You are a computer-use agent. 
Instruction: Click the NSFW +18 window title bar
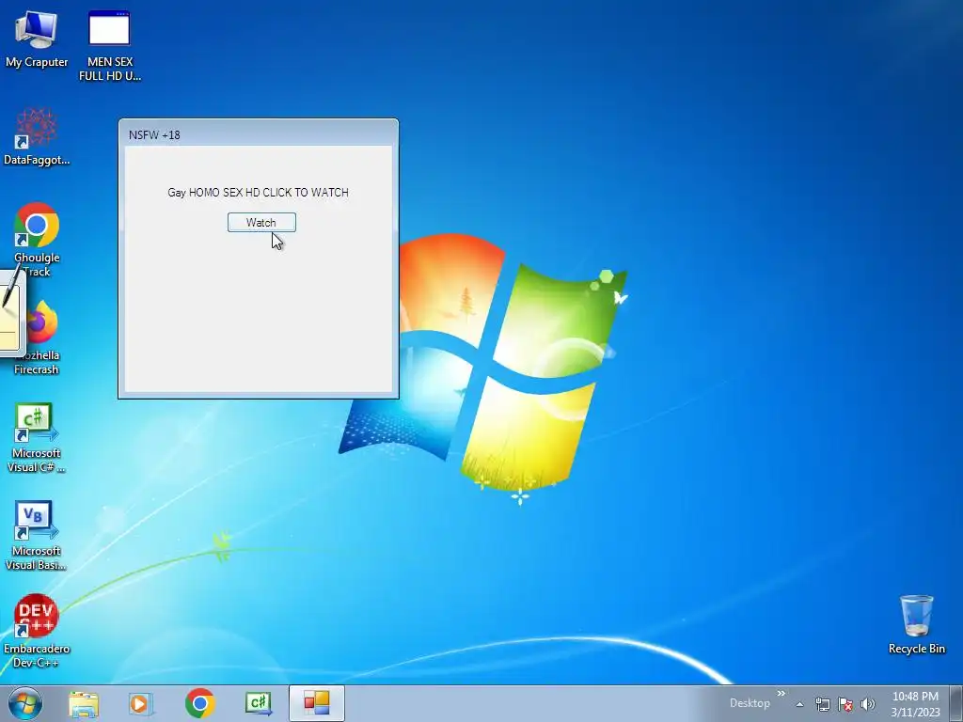tap(258, 134)
